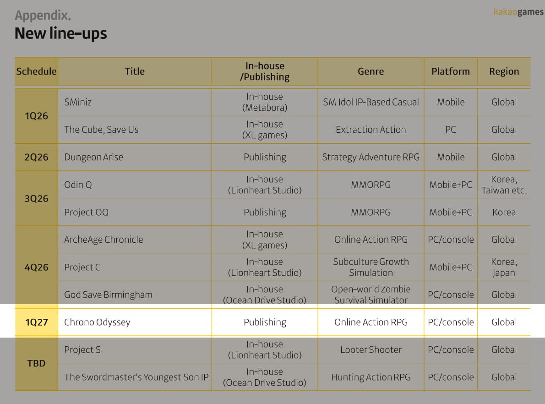
Task: Click 'Korea, Japan' region cell
Action: (x=504, y=267)
